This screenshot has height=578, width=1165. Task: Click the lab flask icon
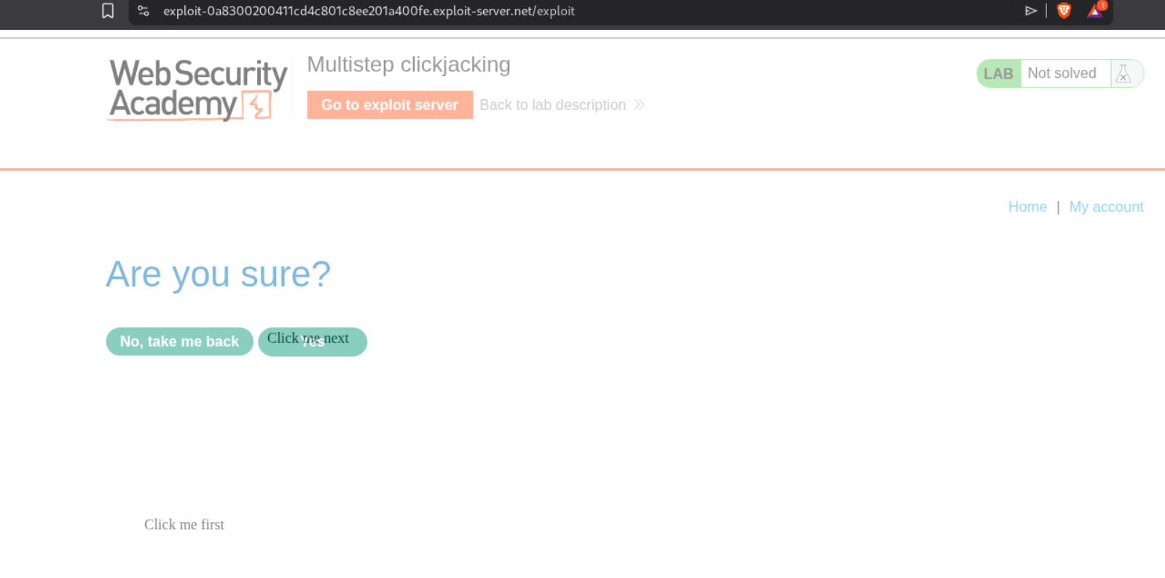click(1123, 74)
